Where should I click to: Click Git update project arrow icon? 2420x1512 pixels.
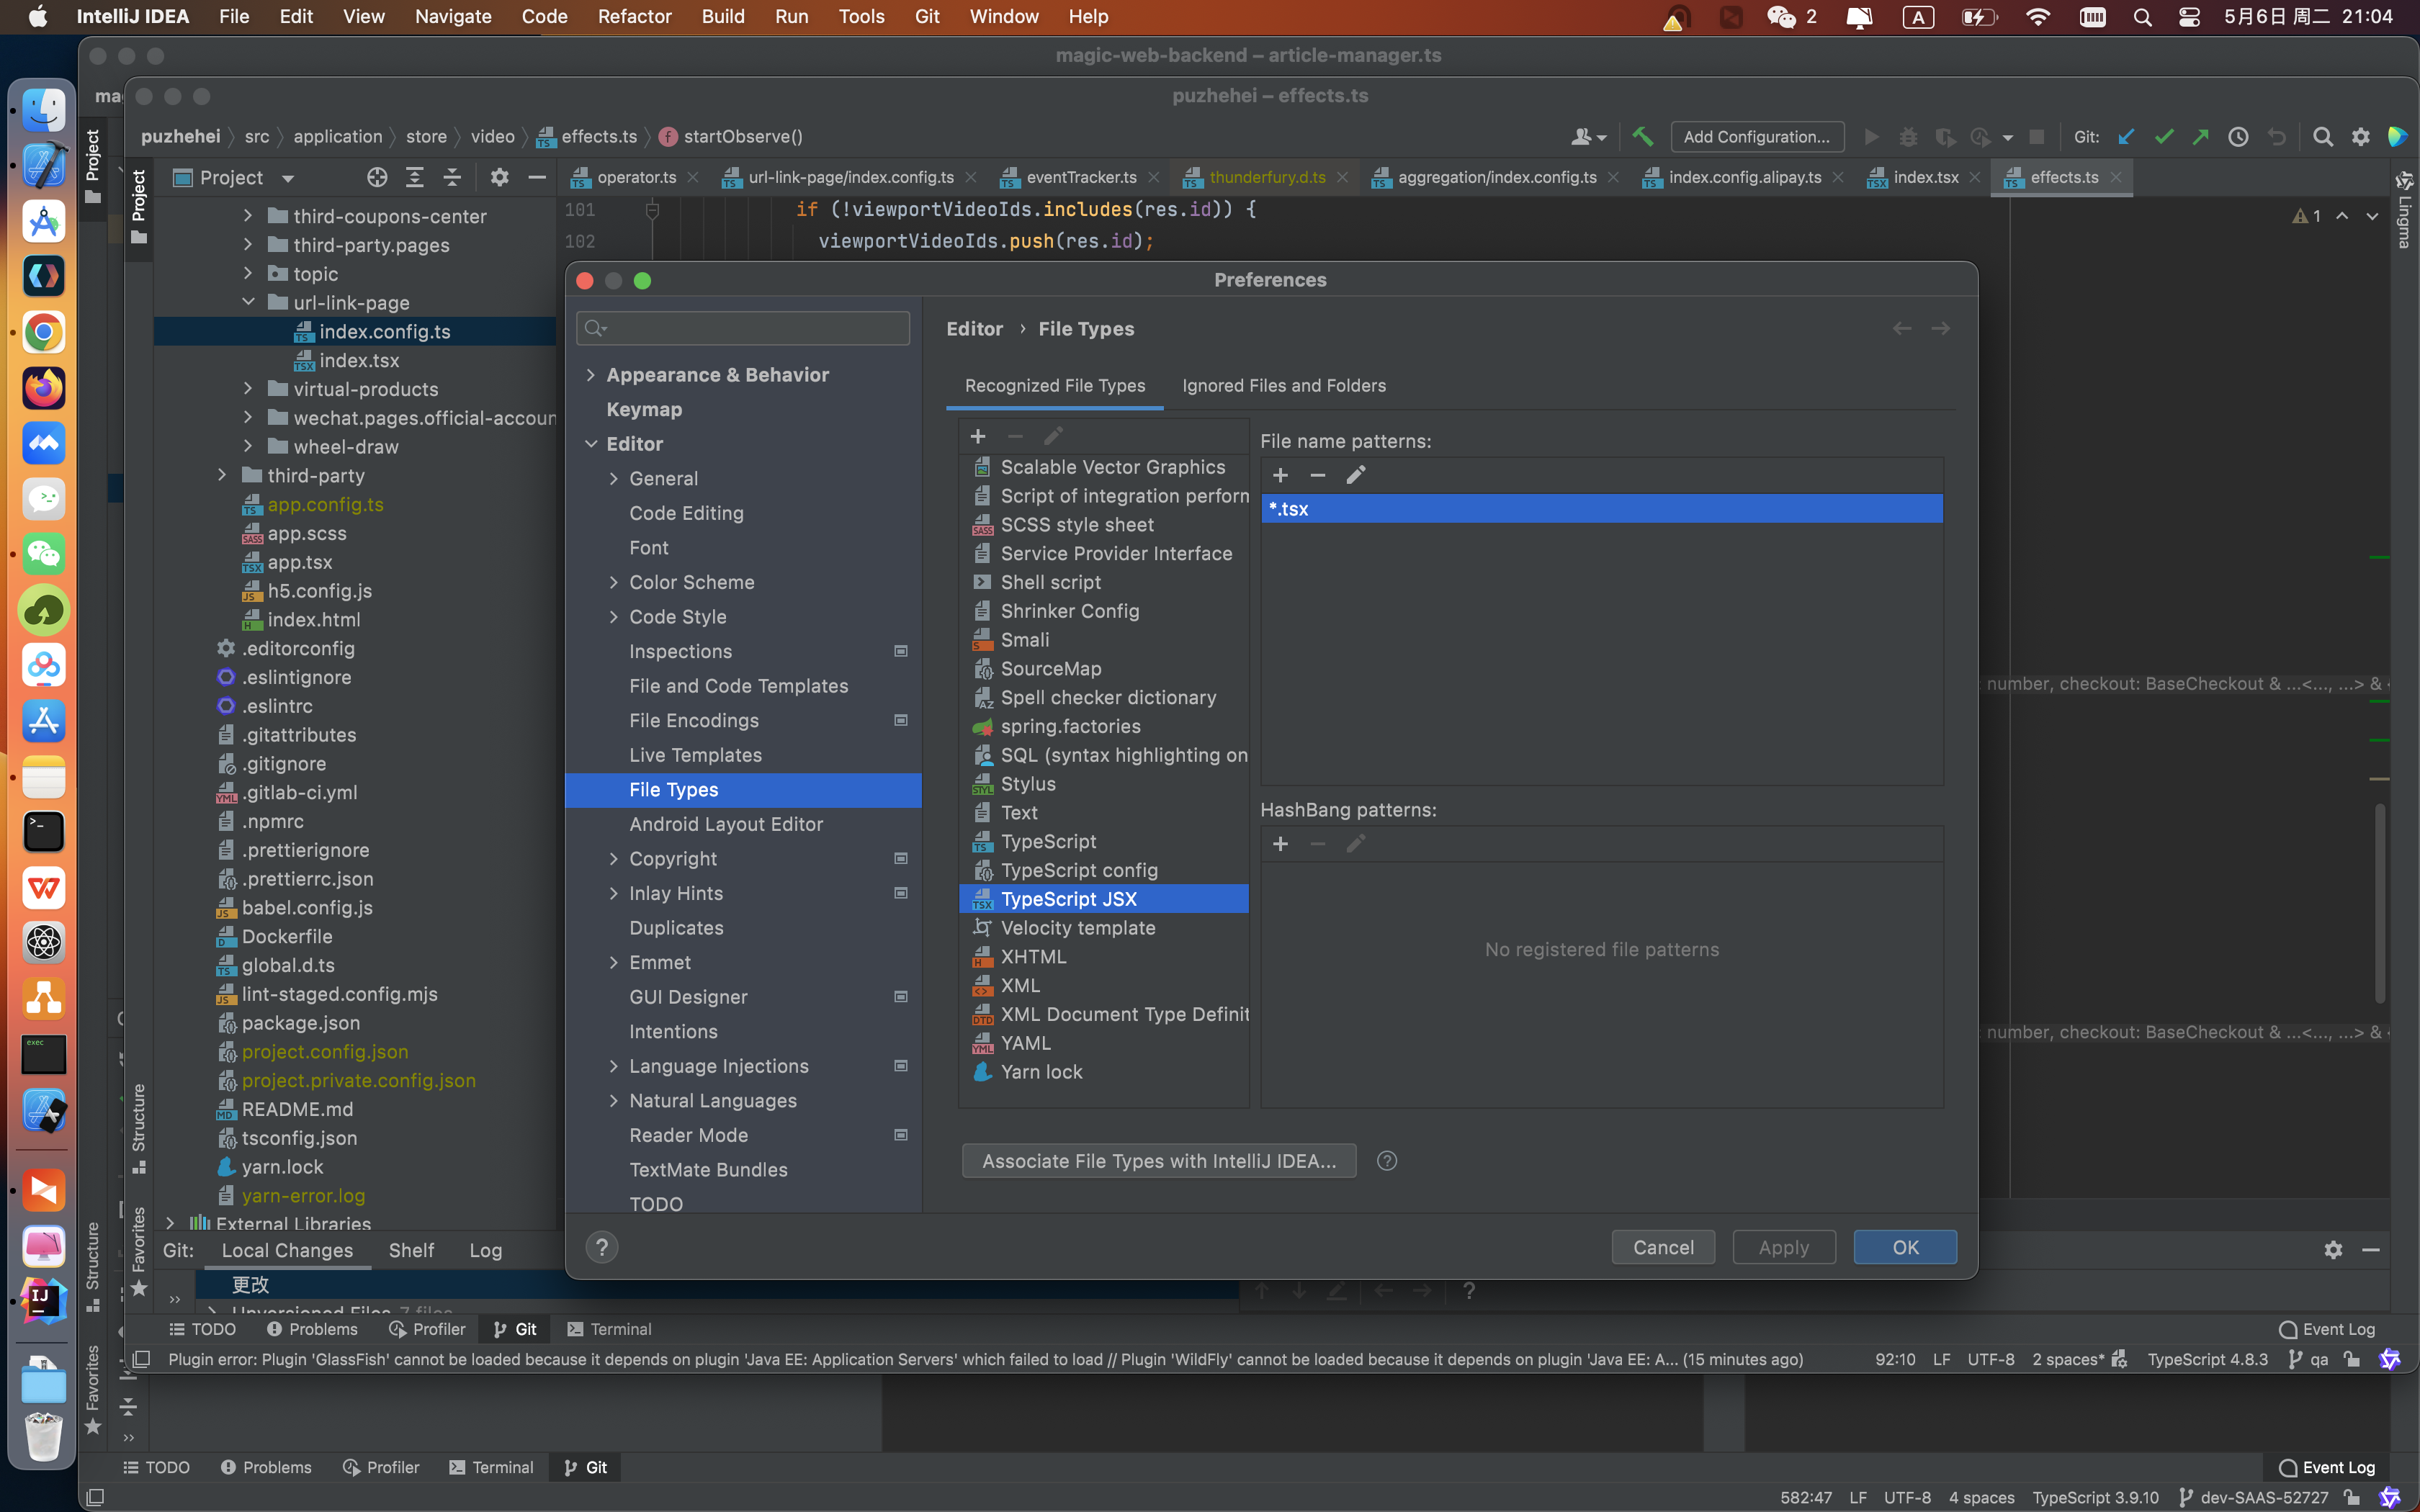(2126, 137)
